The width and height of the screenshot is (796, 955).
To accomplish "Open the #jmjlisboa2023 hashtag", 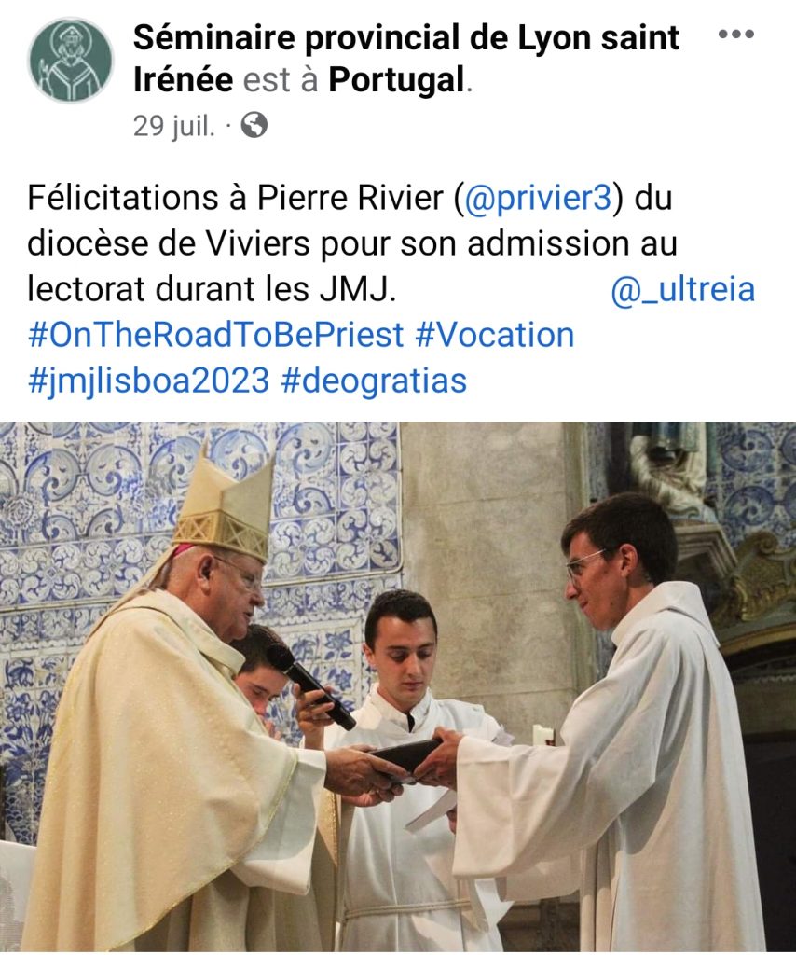I will [x=149, y=380].
